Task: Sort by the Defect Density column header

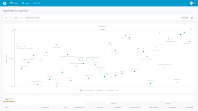Action: click(153, 108)
